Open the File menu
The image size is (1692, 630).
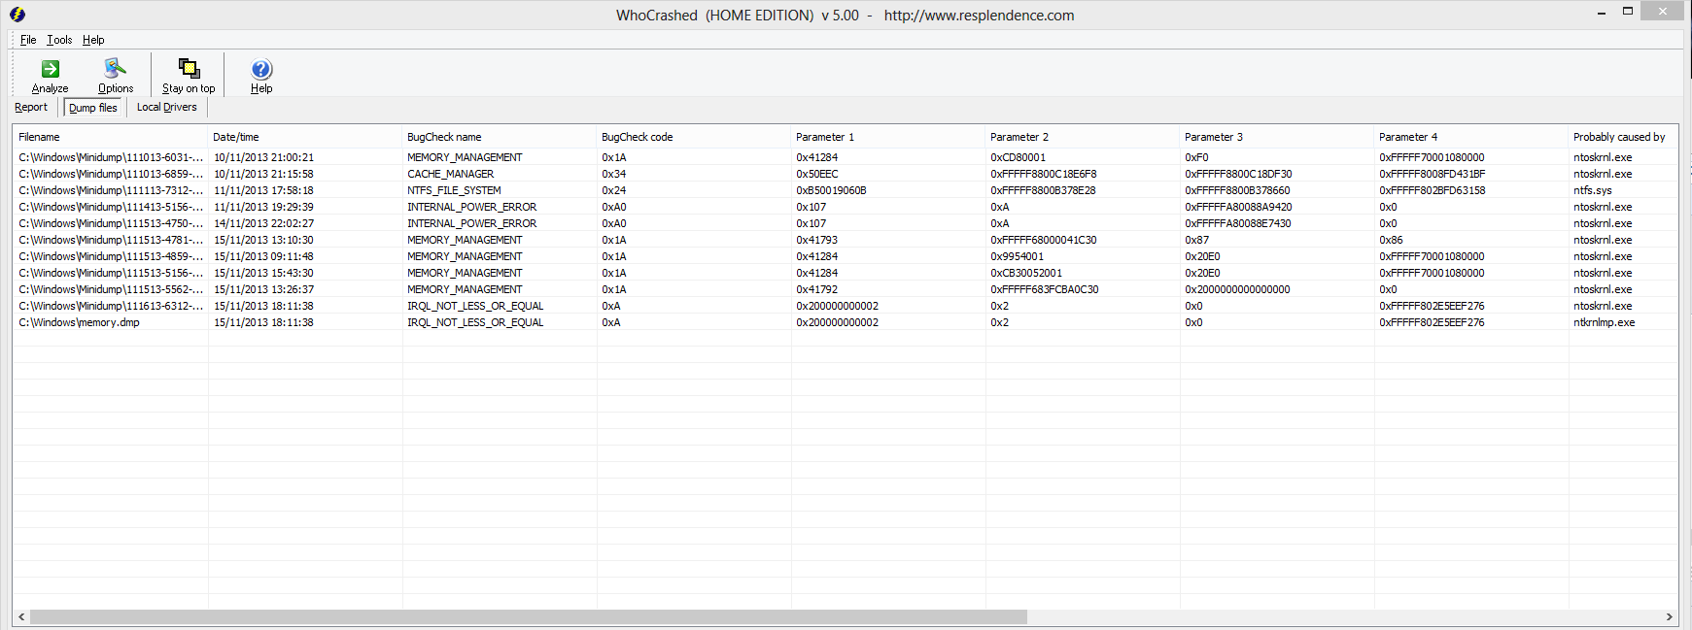tap(28, 40)
